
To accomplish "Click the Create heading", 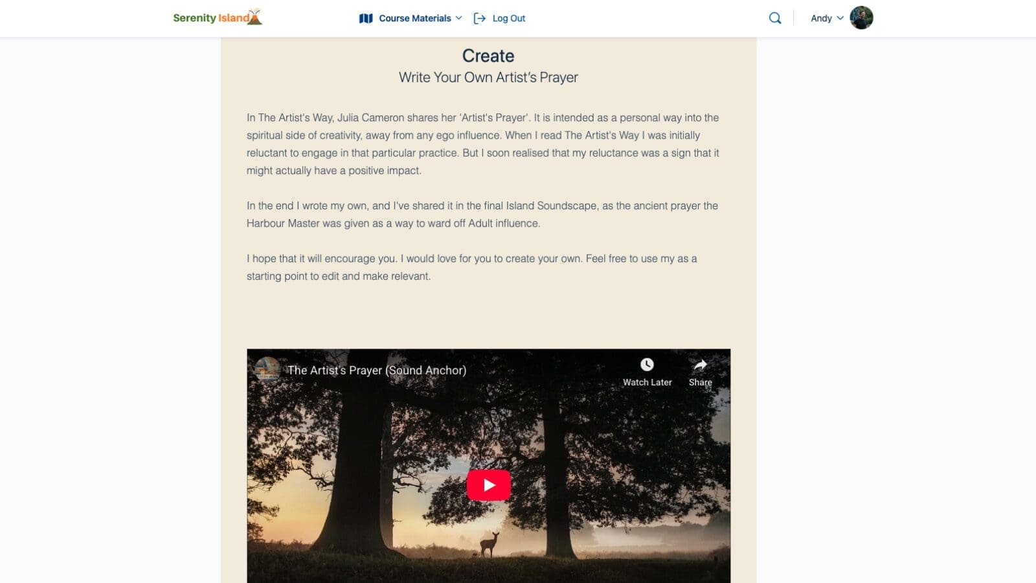I will click(x=488, y=56).
